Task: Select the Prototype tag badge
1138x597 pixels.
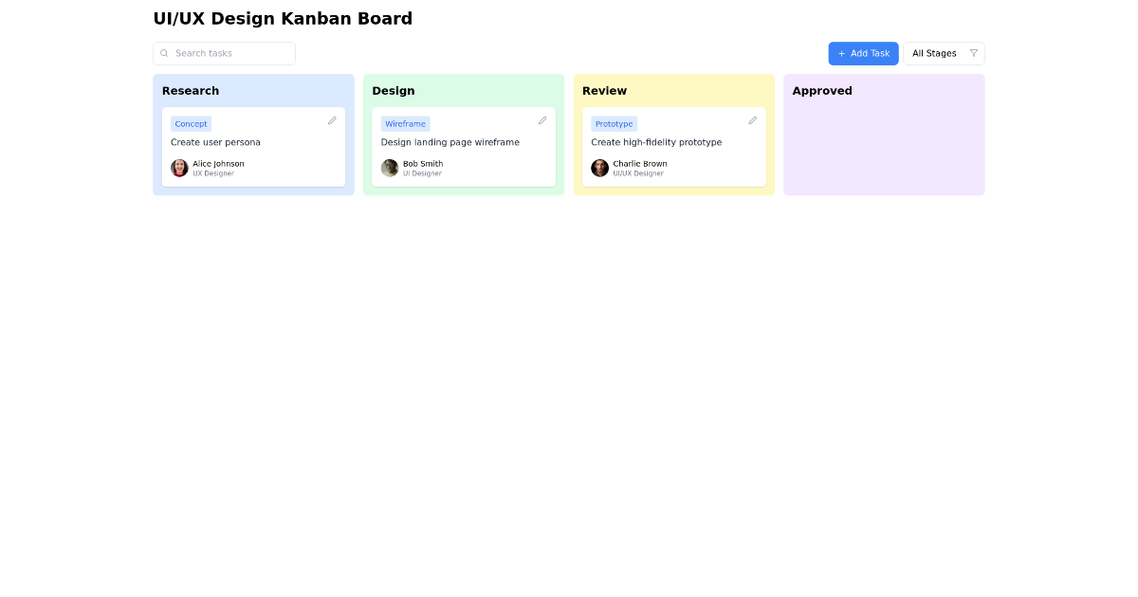Action: [614, 123]
